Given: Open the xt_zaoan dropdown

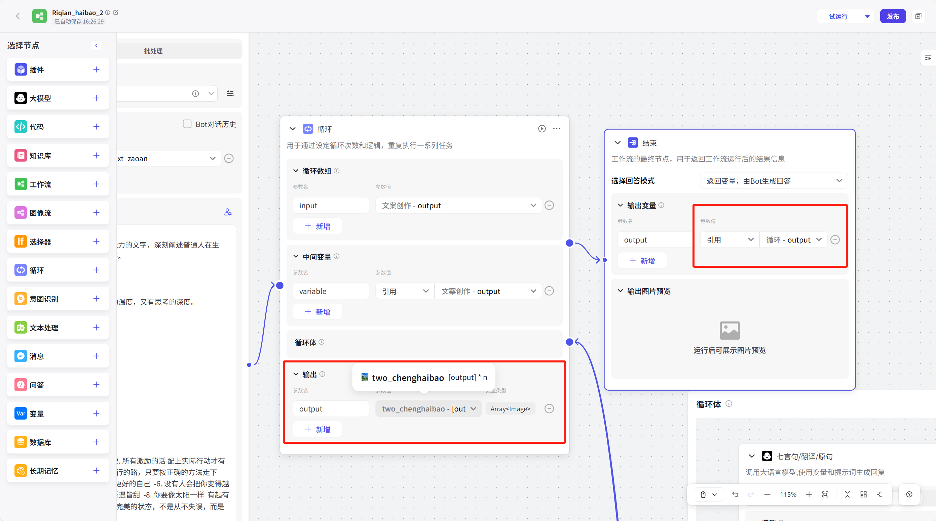Looking at the screenshot, I should [x=168, y=159].
